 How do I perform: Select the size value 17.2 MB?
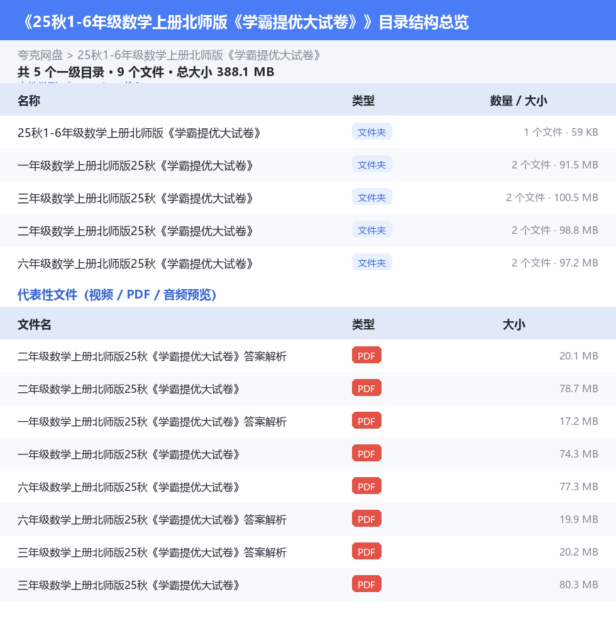[x=579, y=421]
